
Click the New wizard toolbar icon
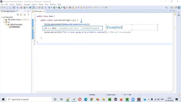[x=2, y=8]
